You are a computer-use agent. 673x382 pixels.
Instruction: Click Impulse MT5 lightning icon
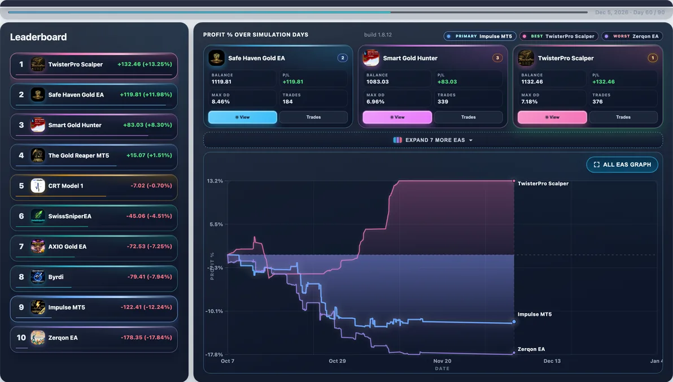click(x=38, y=307)
